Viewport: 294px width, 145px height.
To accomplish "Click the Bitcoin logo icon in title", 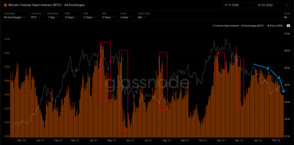I will tap(6, 5).
